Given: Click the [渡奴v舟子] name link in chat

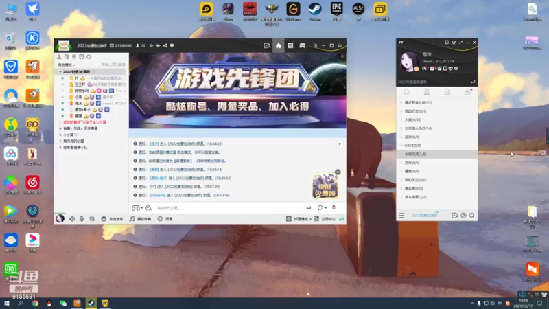Looking at the screenshot, I should pos(159,179).
